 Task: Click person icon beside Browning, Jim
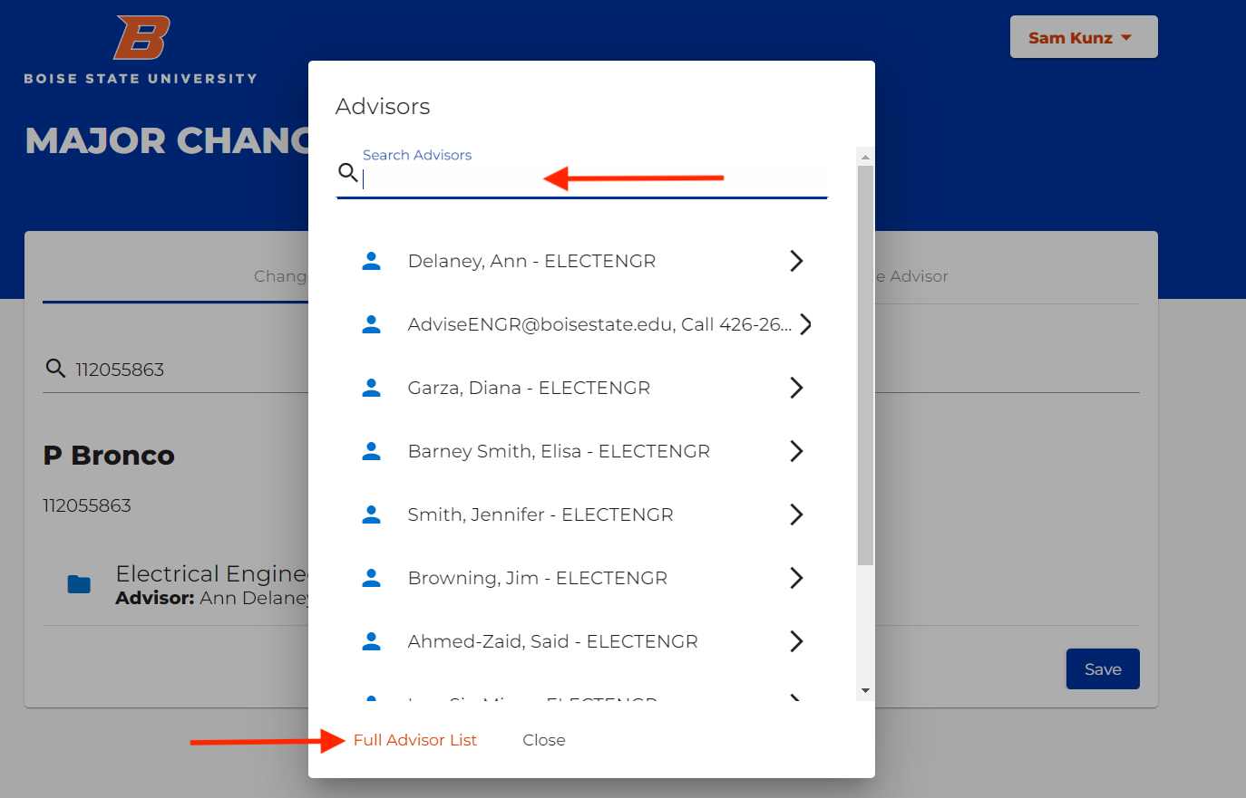(x=372, y=578)
